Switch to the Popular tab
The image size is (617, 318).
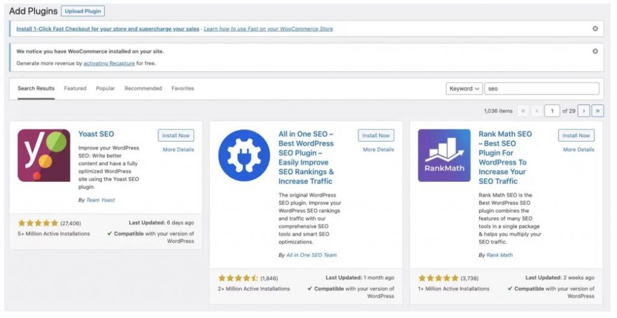(105, 89)
